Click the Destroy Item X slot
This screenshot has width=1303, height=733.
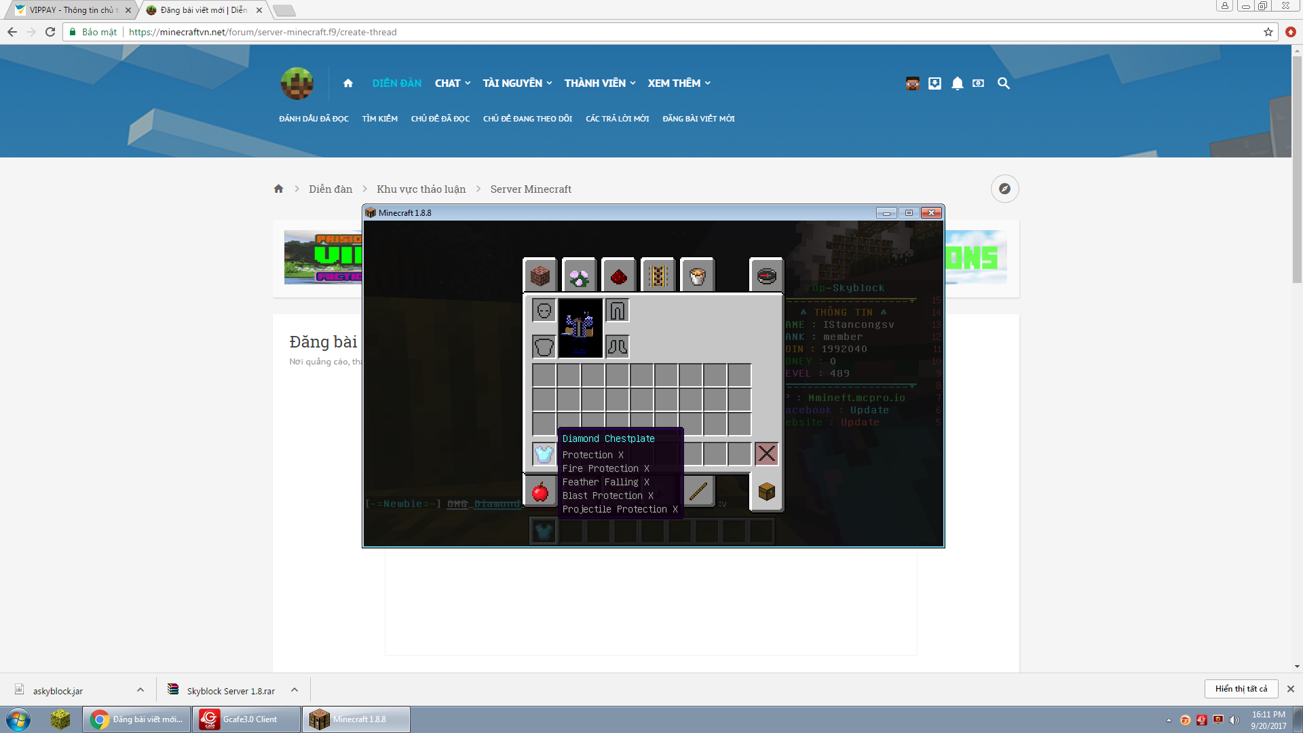766,453
